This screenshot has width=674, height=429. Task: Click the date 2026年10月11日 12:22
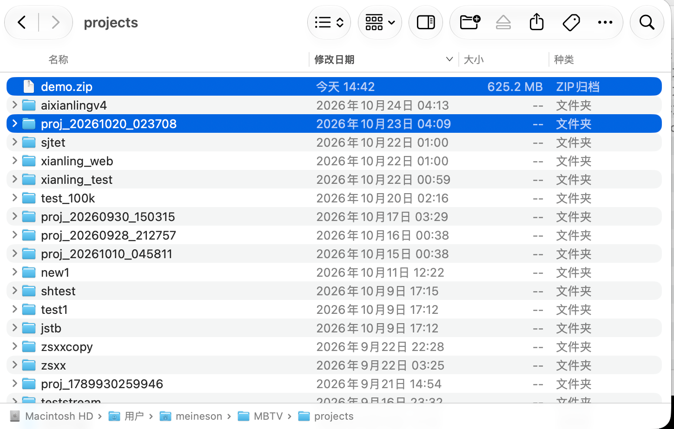[380, 273]
